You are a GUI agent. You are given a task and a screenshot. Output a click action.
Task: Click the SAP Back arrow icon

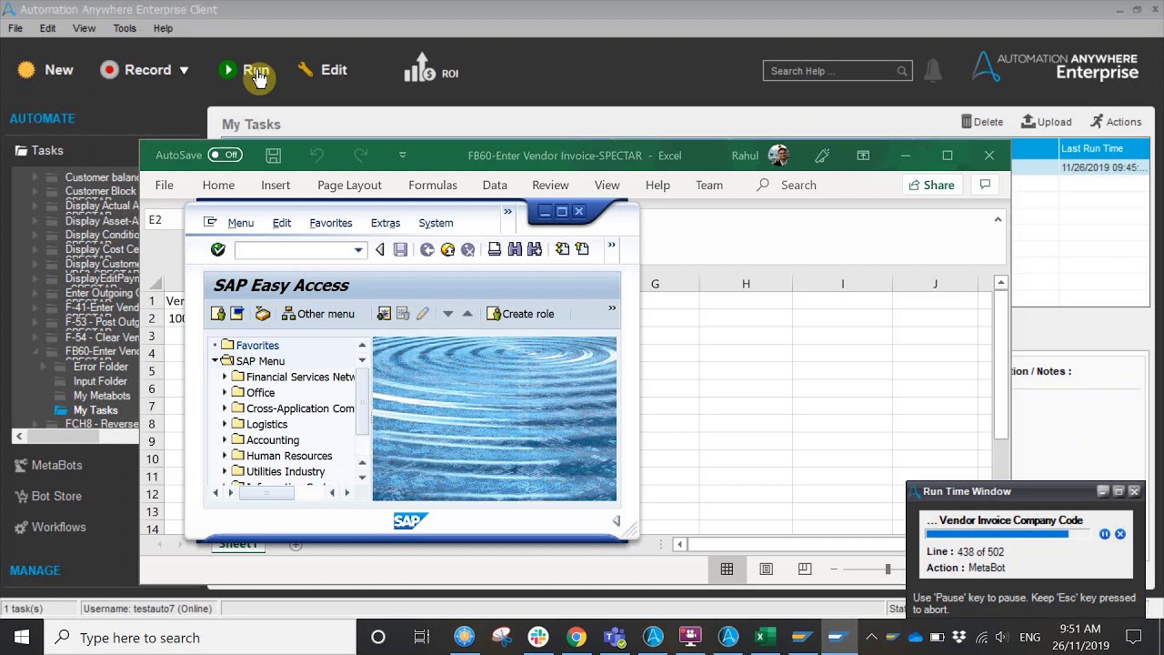(427, 249)
